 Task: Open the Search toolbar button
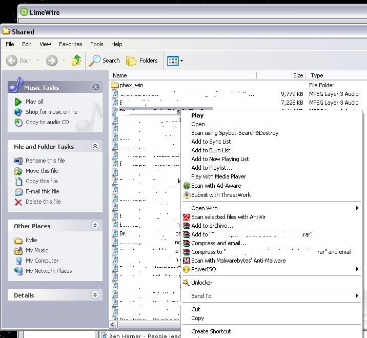click(x=104, y=61)
